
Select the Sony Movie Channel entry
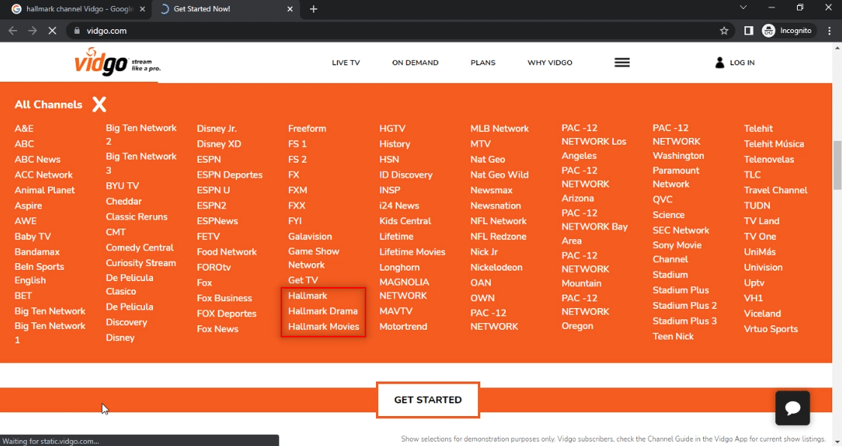coord(677,253)
